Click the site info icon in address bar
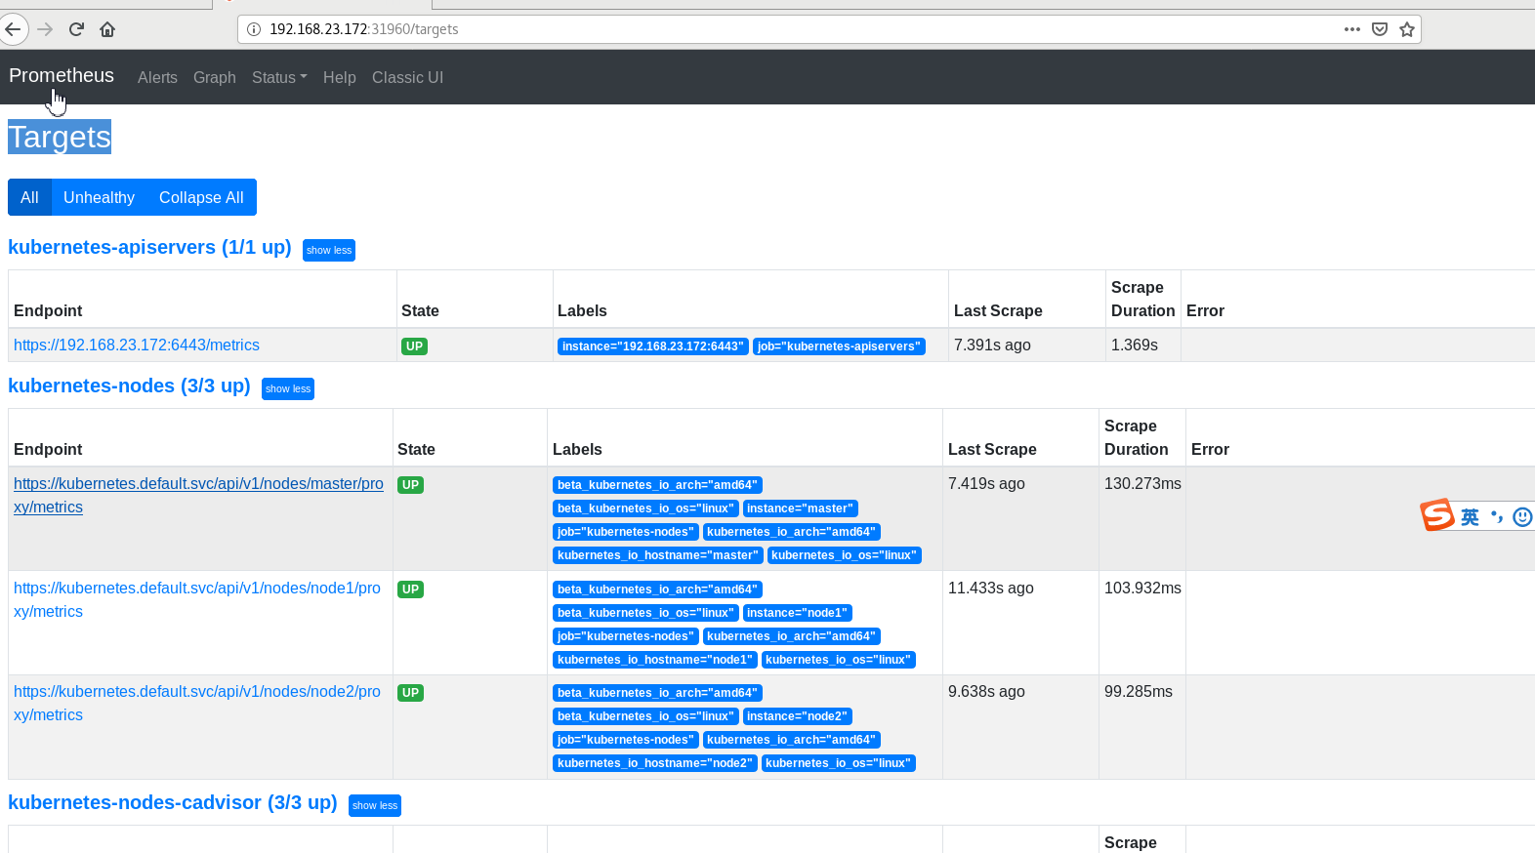 [x=254, y=29]
